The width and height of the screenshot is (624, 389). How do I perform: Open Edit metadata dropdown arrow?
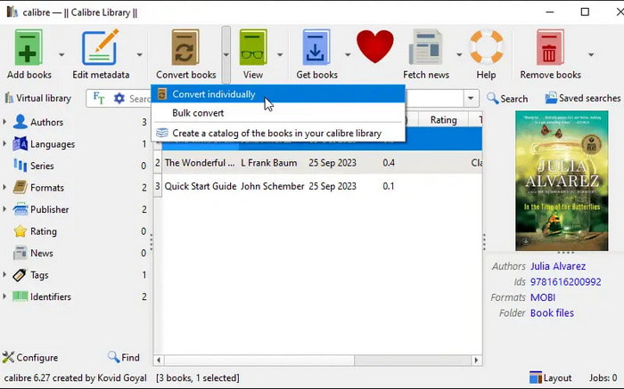pyautogui.click(x=139, y=54)
